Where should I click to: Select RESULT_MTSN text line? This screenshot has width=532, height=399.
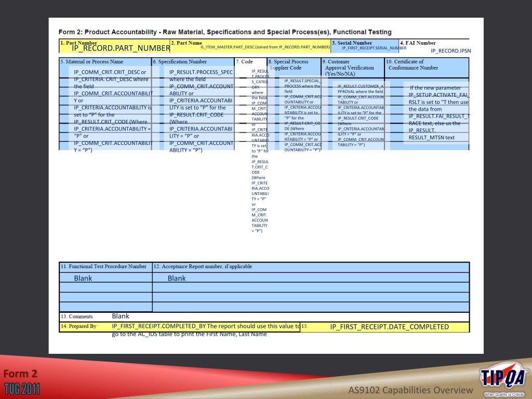point(432,137)
